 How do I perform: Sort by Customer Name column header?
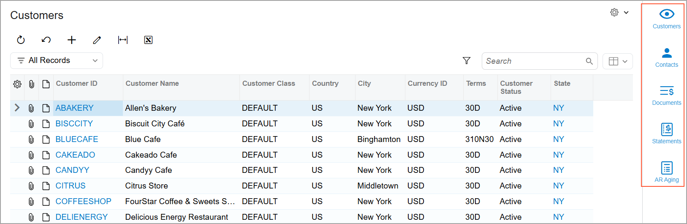click(x=152, y=84)
